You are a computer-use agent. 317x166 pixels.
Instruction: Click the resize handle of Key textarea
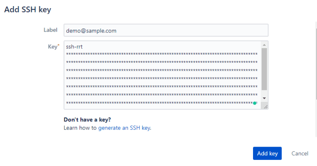[x=266, y=107]
